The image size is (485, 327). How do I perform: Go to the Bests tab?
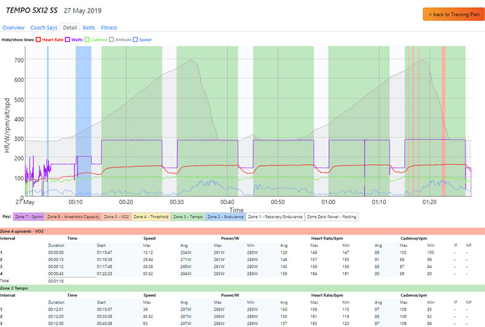[x=89, y=27]
